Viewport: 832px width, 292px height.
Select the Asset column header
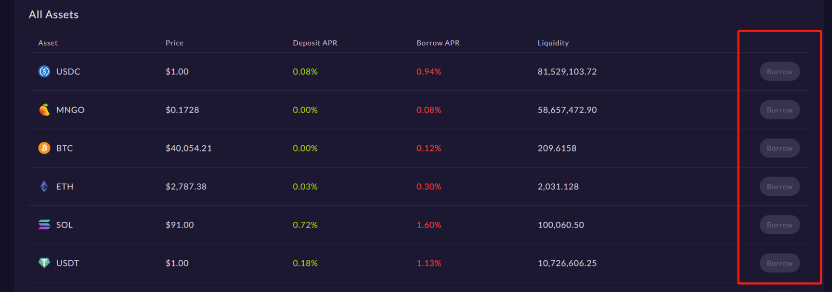[48, 43]
